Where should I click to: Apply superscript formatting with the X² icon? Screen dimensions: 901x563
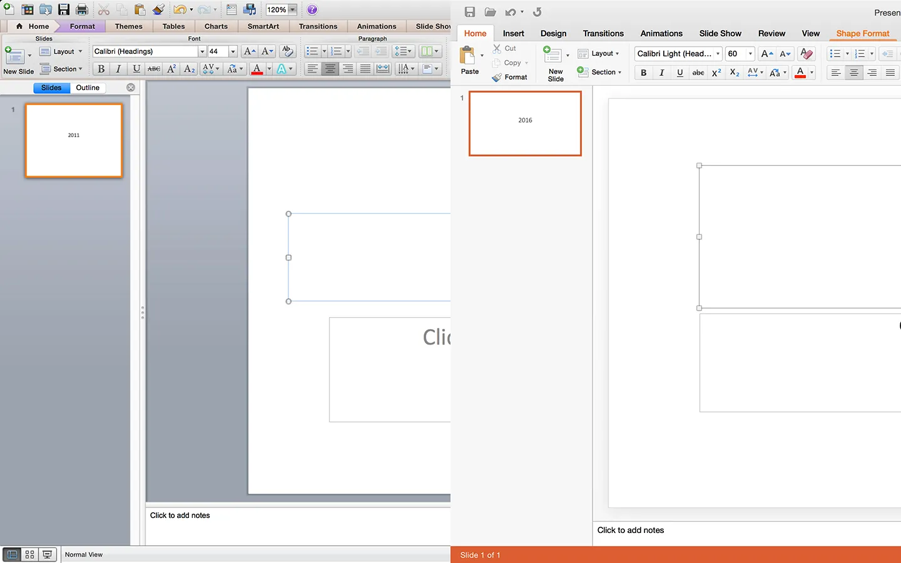coord(716,73)
